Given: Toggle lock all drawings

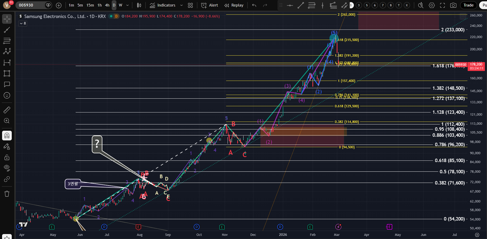Looking at the screenshot, I should coord(7,157).
